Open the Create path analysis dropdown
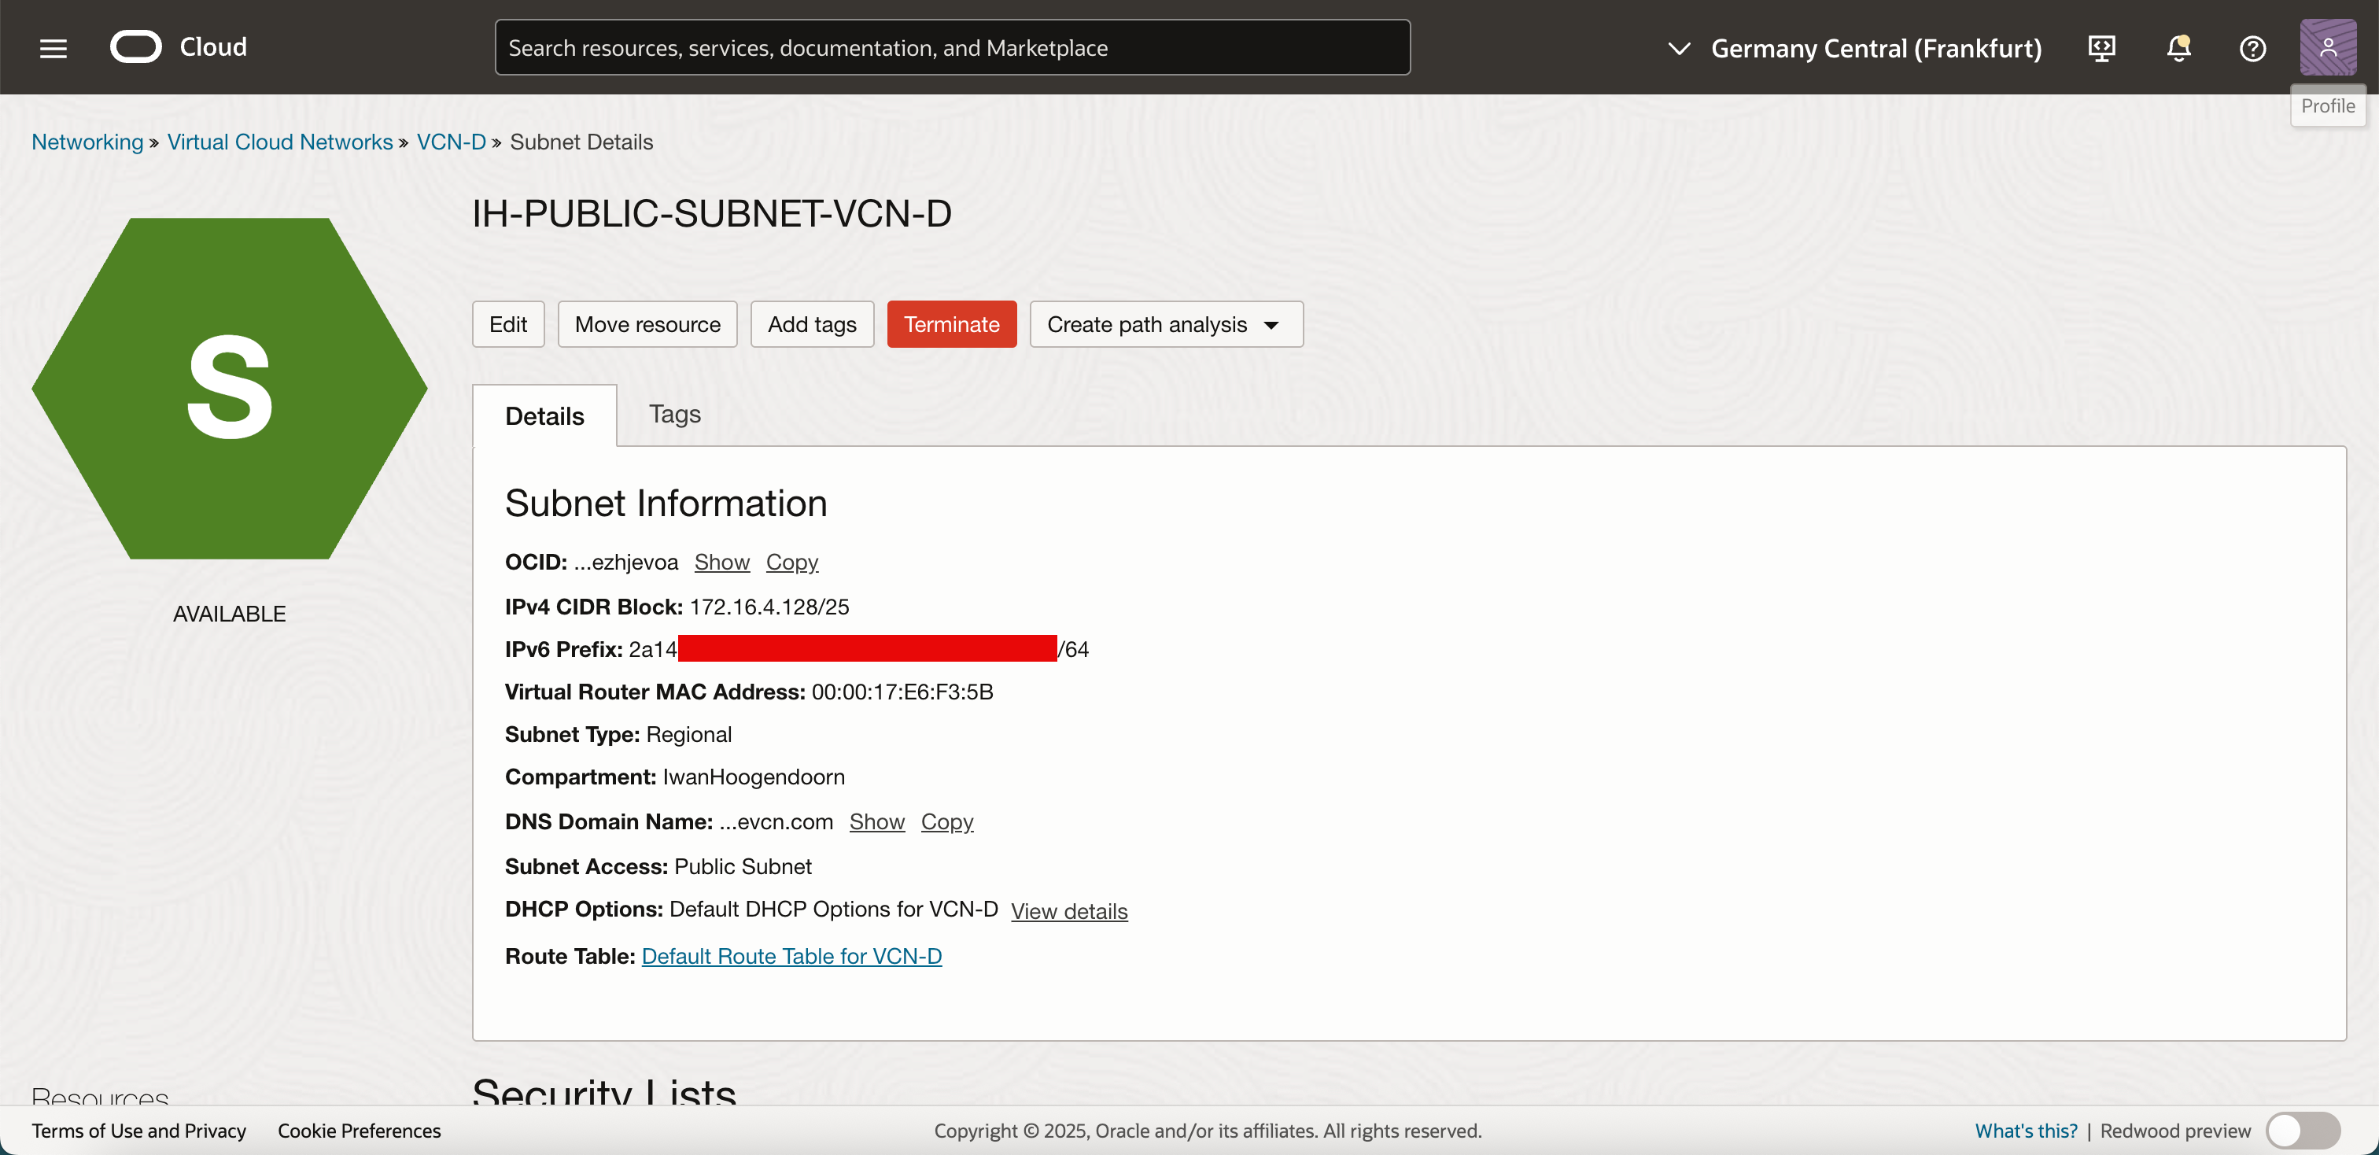The image size is (2379, 1155). (x=1165, y=324)
